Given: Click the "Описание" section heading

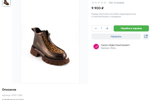Looking at the screenshot, I should tap(9, 89).
